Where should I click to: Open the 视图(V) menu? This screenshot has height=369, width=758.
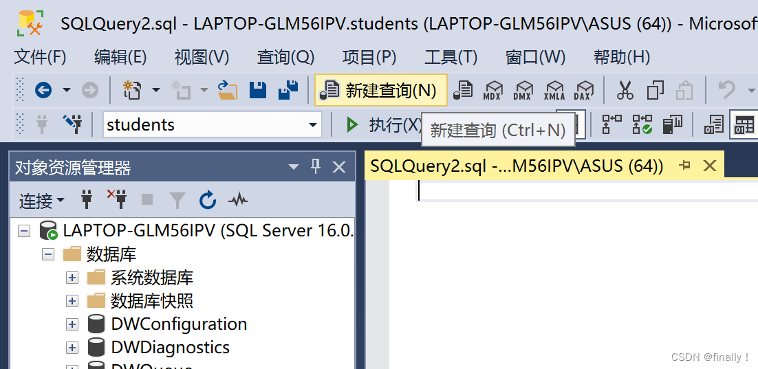click(x=202, y=58)
